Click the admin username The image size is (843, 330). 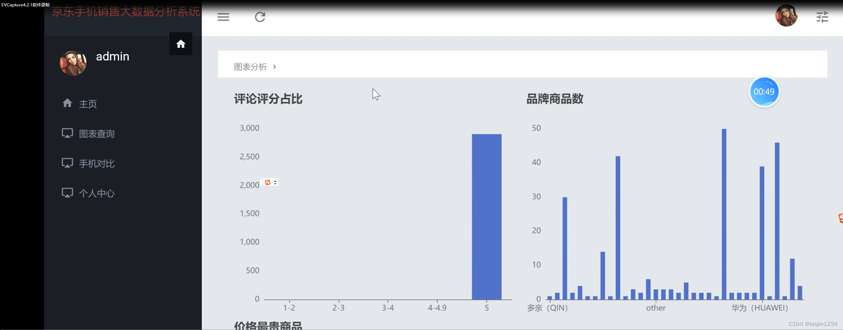click(x=113, y=56)
